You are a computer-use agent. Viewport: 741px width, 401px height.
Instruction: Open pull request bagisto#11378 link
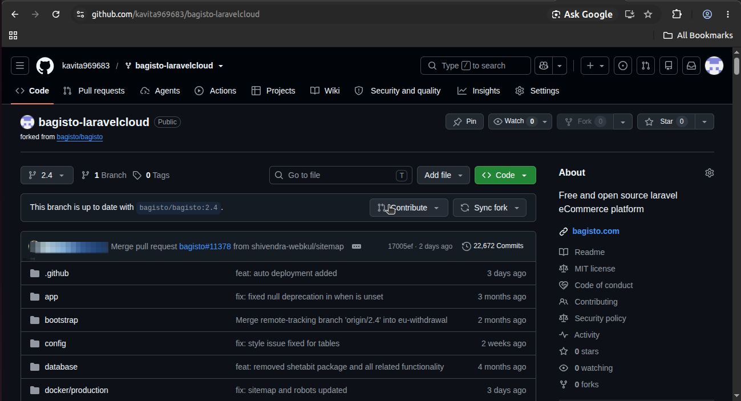(x=205, y=246)
